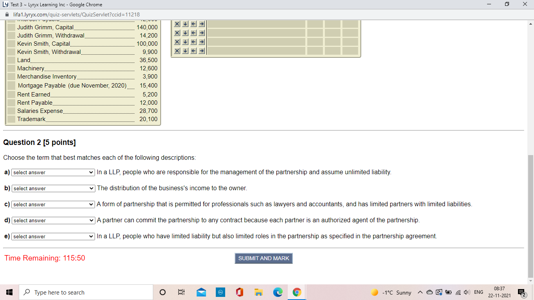Click the down-arrow icon in second worksheet row
This screenshot has width=534, height=300.
(x=185, y=33)
